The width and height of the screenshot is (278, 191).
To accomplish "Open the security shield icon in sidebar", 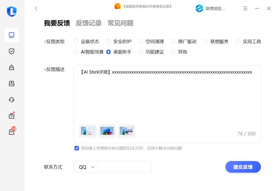I will [x=11, y=51].
